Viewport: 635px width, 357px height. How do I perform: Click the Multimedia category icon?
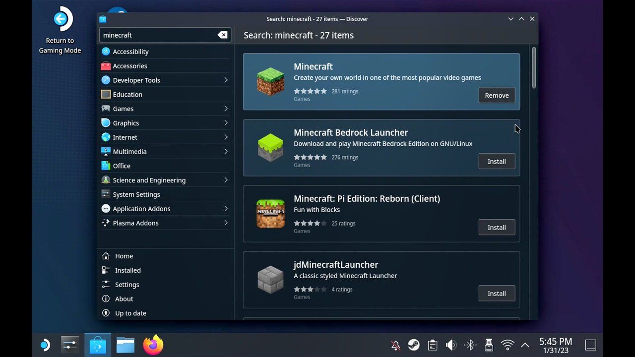(x=106, y=151)
